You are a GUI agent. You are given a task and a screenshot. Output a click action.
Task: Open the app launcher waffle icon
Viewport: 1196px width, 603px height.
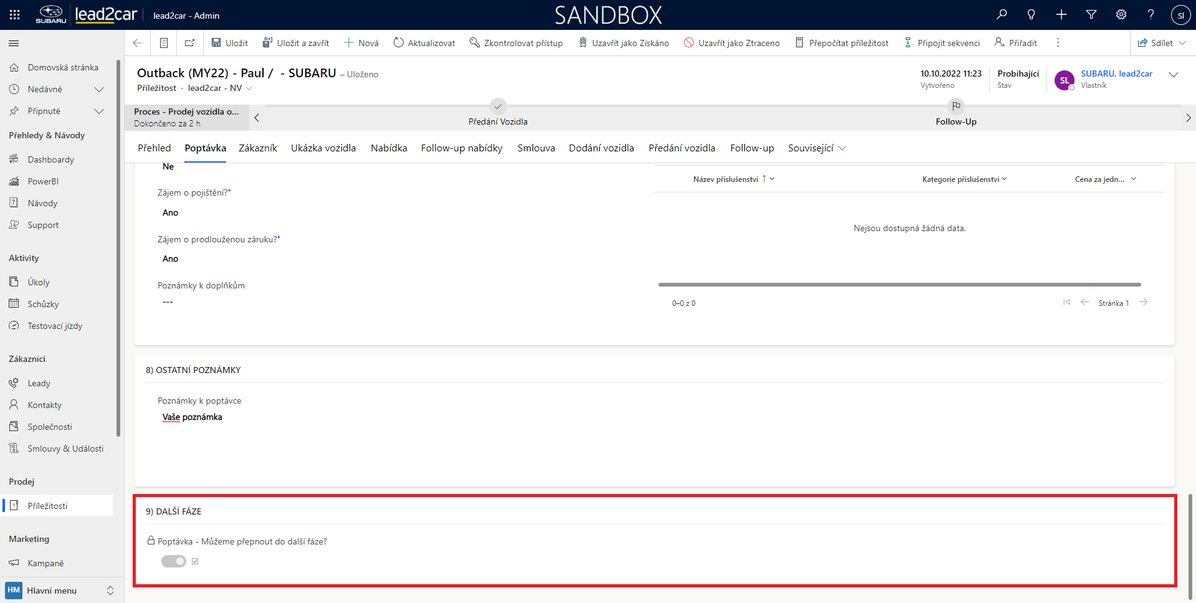pyautogui.click(x=15, y=15)
